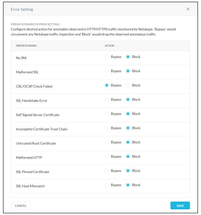Select Block for No SNI
Viewport: 201px width, 215px height.
[x=128, y=57]
